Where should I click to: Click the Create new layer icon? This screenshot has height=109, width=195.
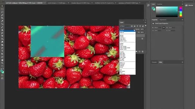point(140,51)
